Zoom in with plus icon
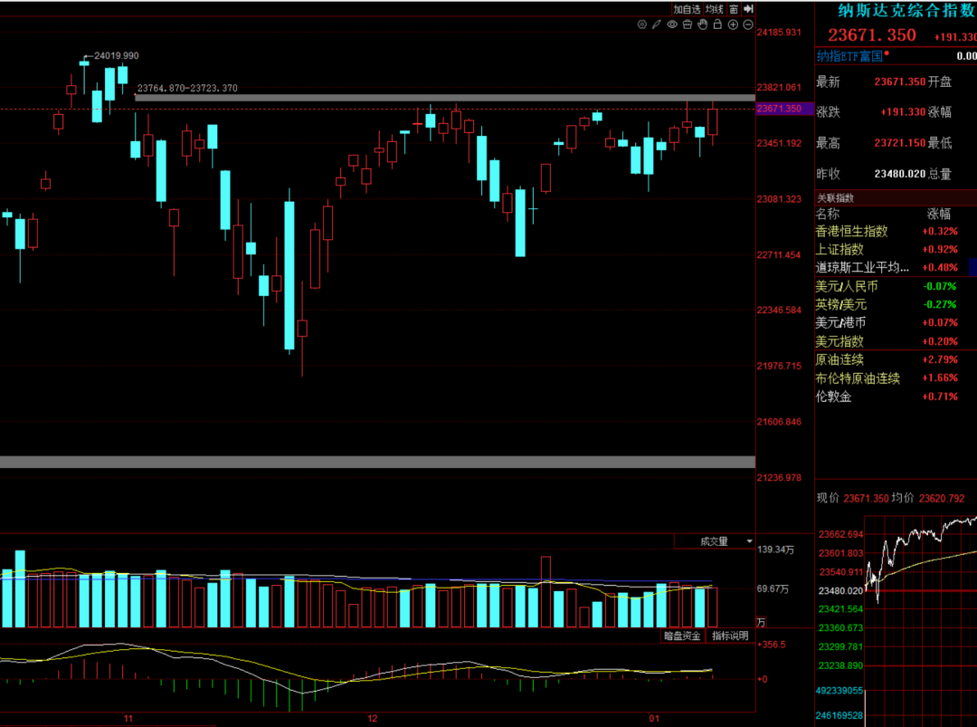The width and height of the screenshot is (977, 727). click(x=733, y=24)
